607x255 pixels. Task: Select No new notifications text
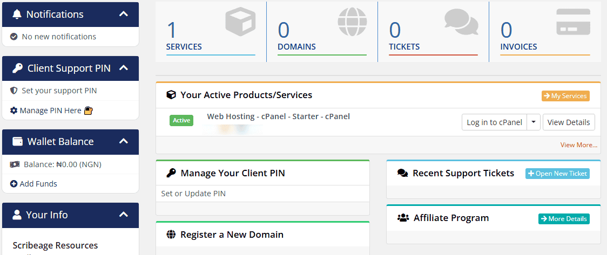coord(59,37)
